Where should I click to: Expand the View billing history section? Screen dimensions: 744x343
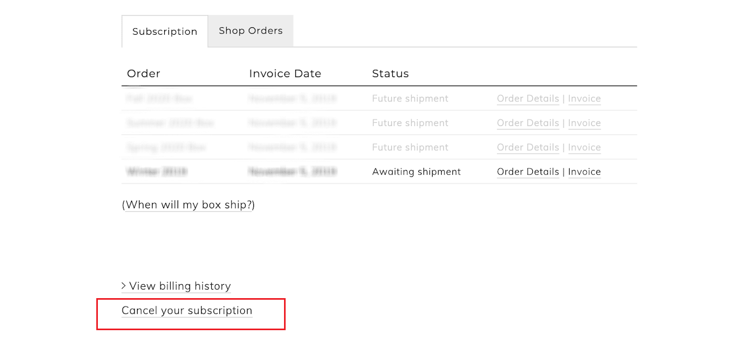click(180, 286)
